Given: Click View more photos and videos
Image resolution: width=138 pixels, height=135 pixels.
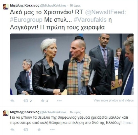Looking at the screenshot, I should [x=114, y=100].
